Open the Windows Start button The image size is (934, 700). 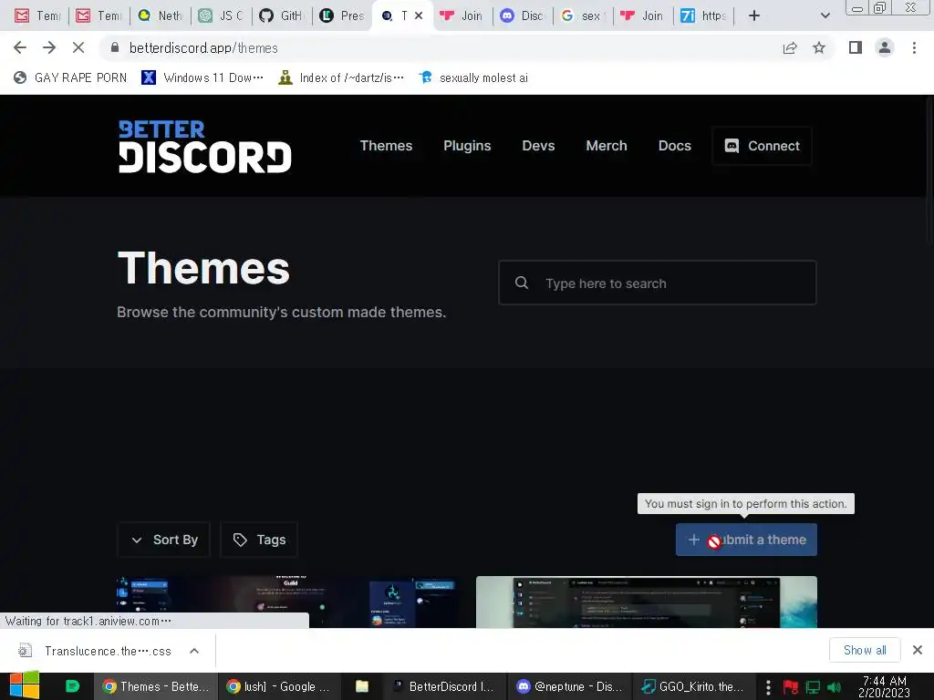tap(25, 685)
